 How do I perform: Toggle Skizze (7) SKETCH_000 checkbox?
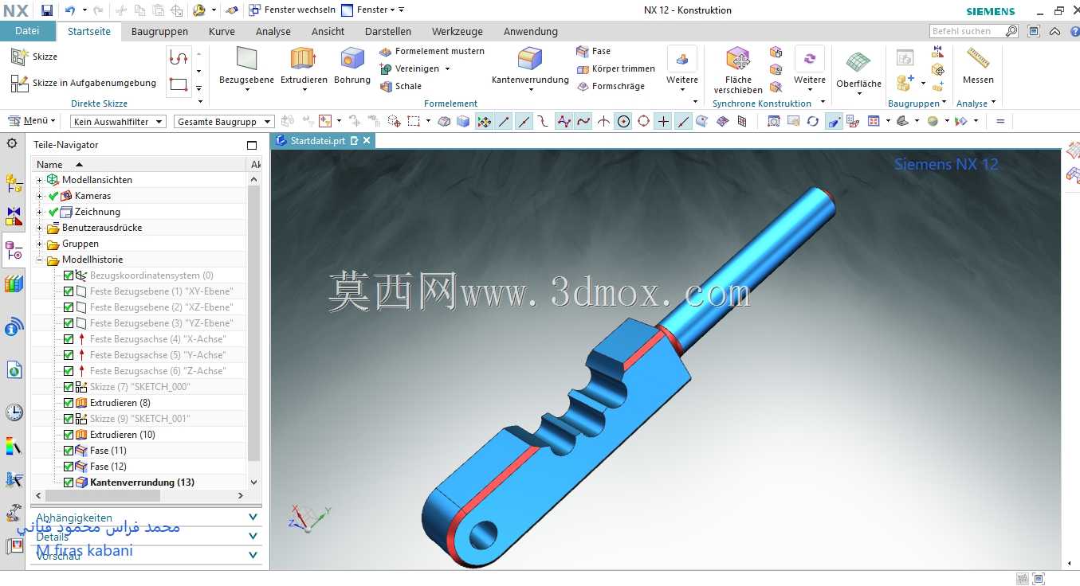pos(69,387)
